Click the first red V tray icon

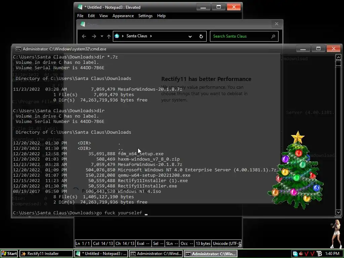[x=307, y=254]
